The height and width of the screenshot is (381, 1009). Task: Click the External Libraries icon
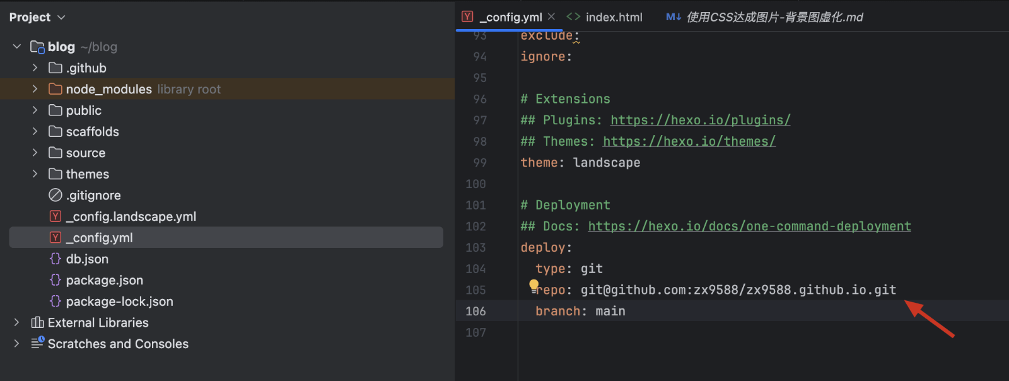(x=38, y=322)
